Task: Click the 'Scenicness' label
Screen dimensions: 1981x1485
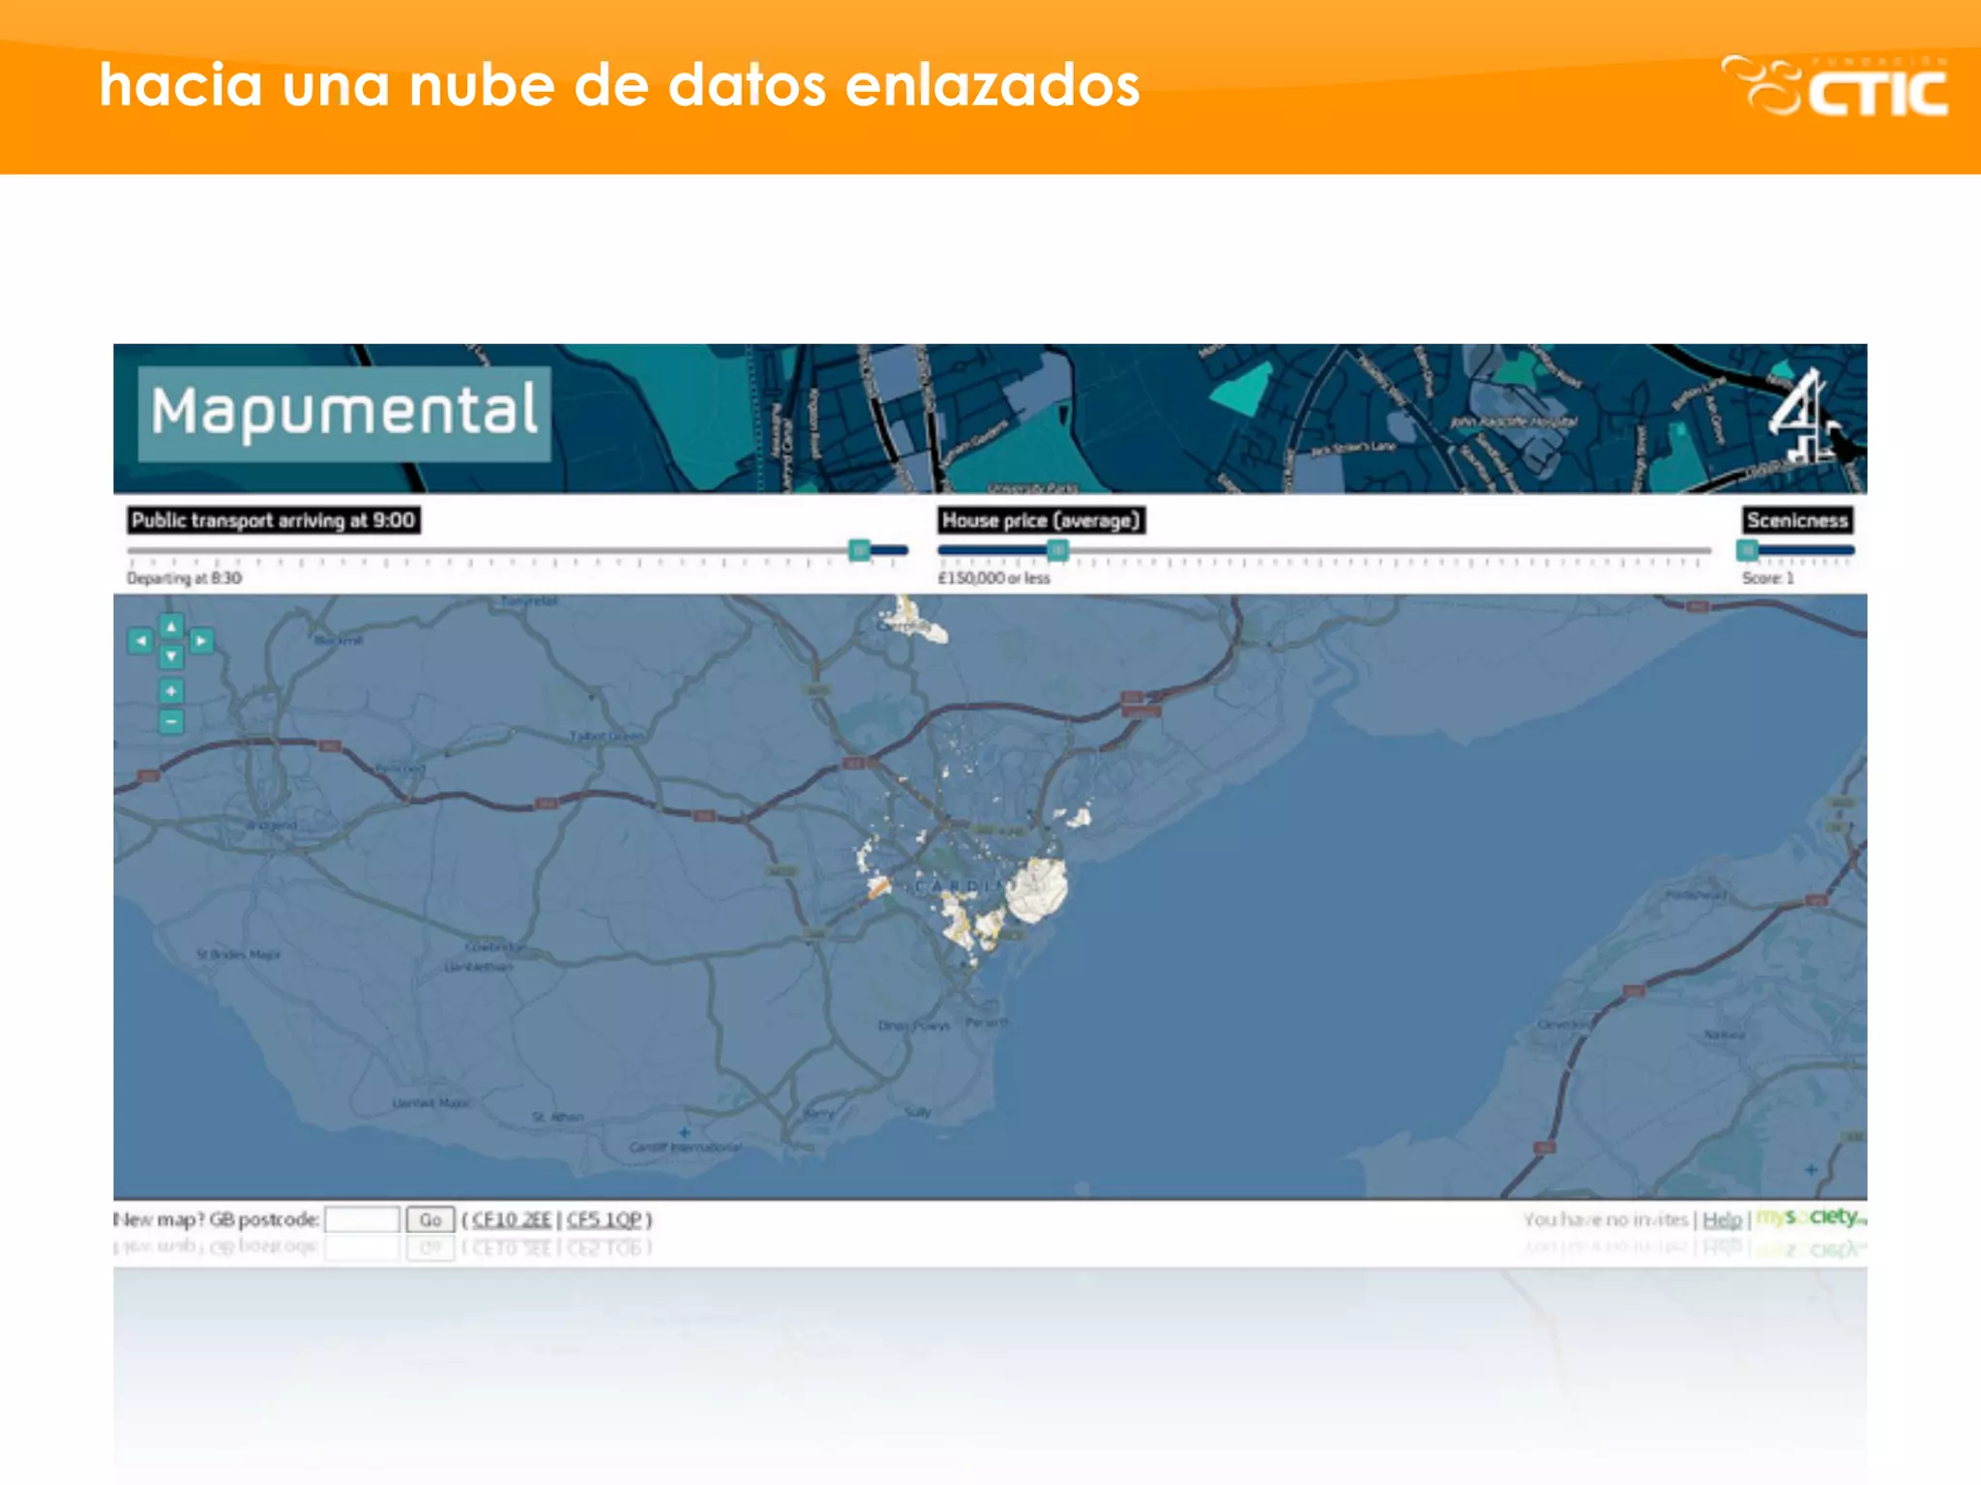Action: (x=1797, y=520)
